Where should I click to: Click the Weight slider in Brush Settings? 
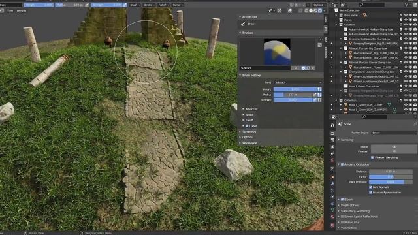[295, 89]
